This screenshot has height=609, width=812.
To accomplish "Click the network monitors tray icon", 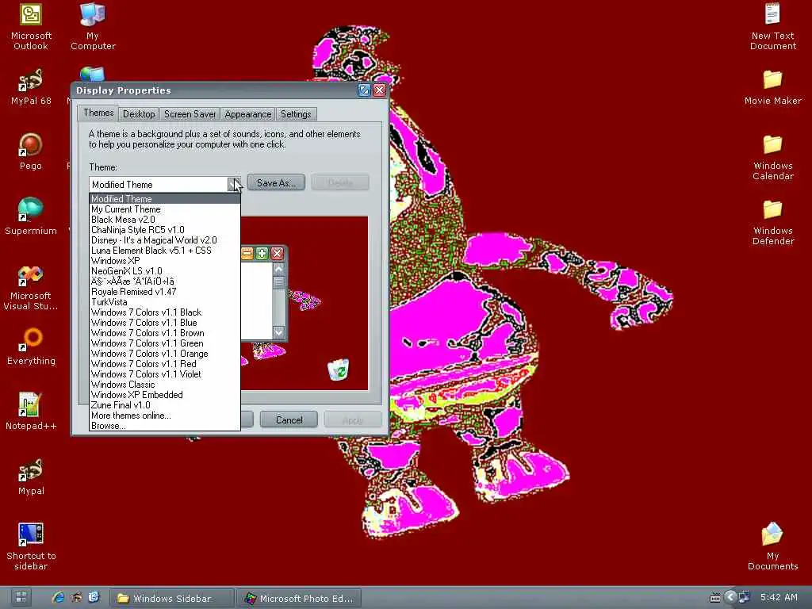I will point(745,597).
